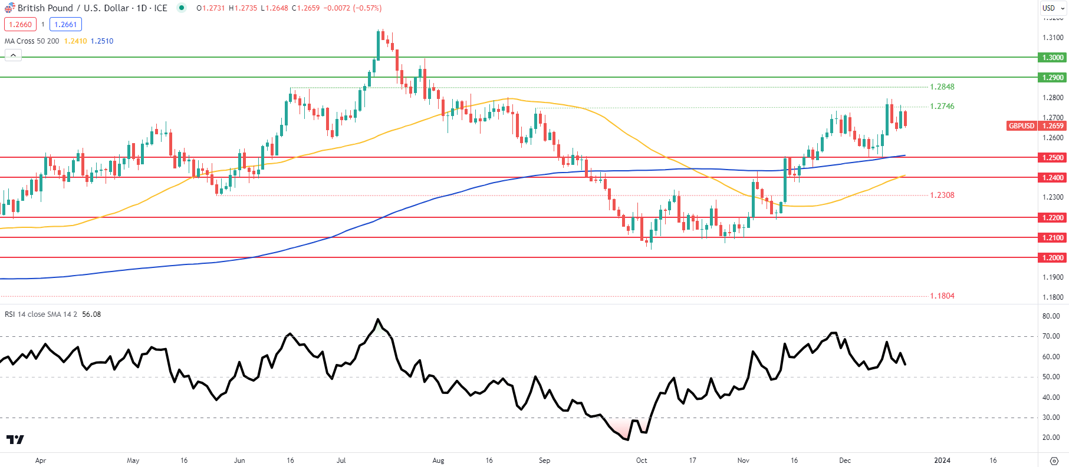
Task: Click the yellow 1.2410 MA value
Action: [x=75, y=41]
